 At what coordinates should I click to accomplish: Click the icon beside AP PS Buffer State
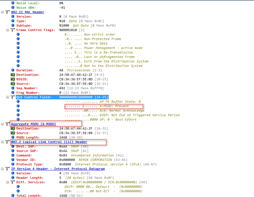tap(18, 102)
